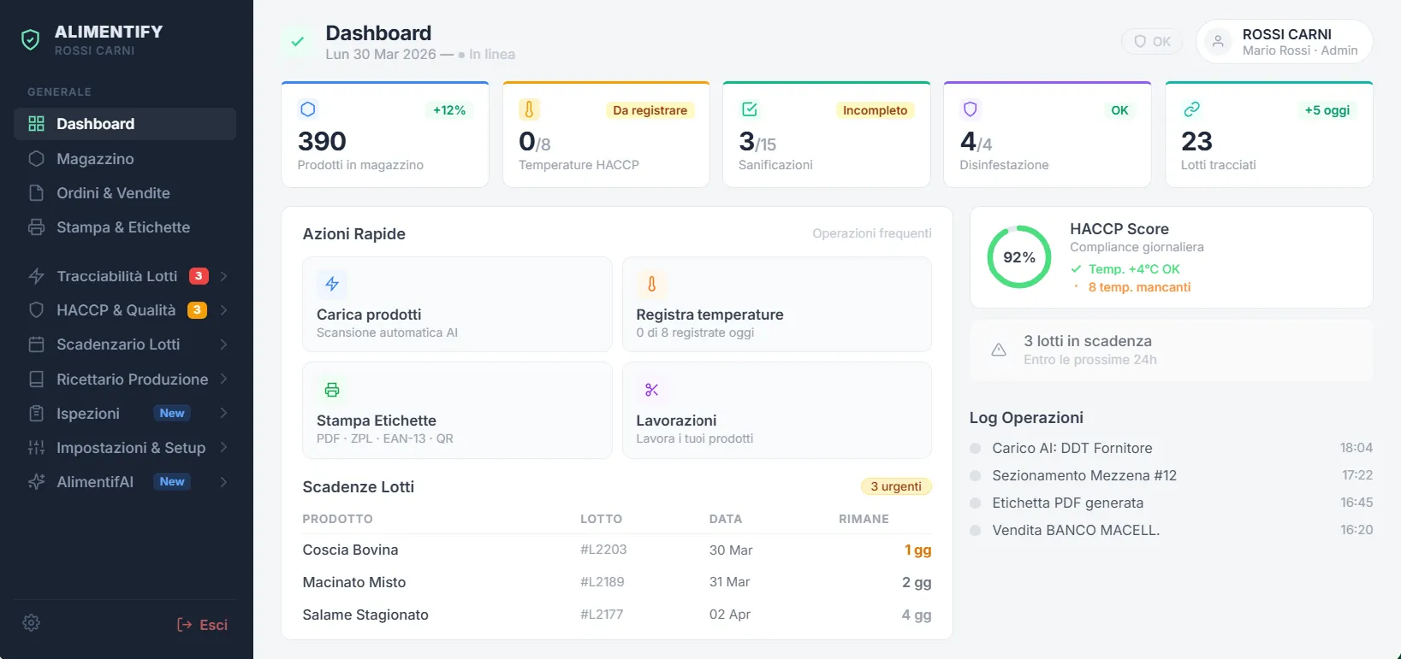Click the Esci logout button

pos(202,625)
